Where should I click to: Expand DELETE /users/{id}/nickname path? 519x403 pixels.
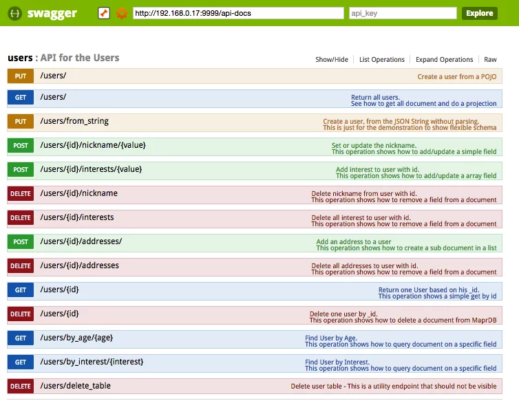click(78, 193)
